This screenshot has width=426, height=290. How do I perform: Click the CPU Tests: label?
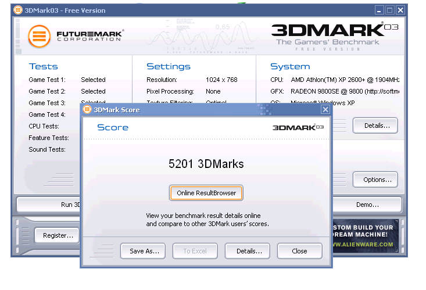pyautogui.click(x=44, y=126)
